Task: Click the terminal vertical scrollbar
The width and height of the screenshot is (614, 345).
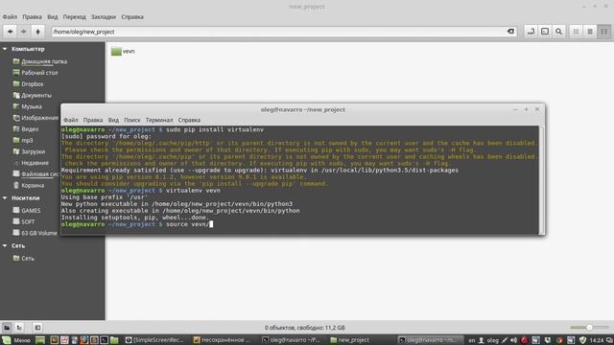Action: click(x=541, y=180)
